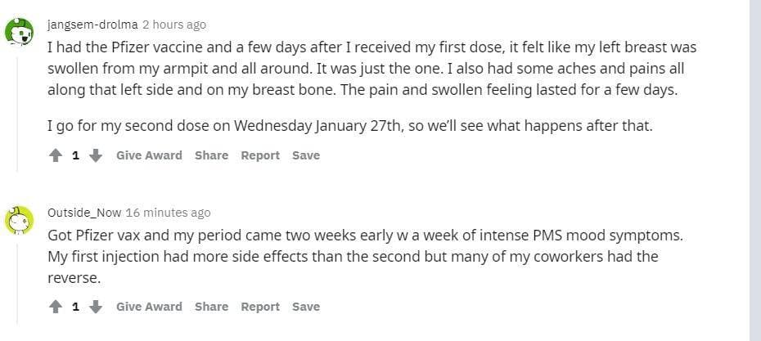Viewport: 761px width, 341px height.
Task: Share the jangsem-drolma comment
Action: pyautogui.click(x=211, y=155)
